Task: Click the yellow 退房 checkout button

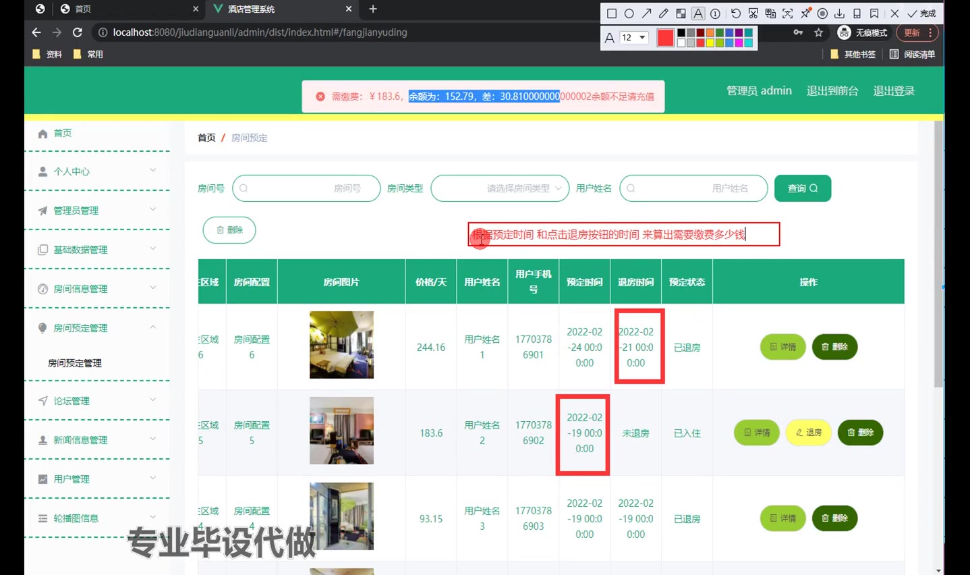Action: [x=808, y=433]
